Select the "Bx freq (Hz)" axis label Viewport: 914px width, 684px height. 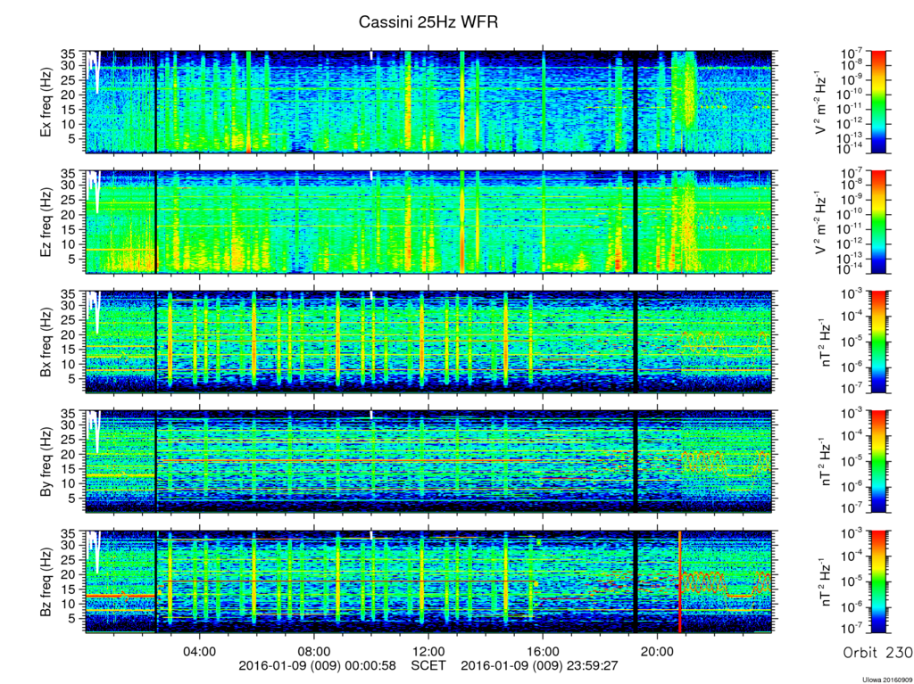point(46,342)
